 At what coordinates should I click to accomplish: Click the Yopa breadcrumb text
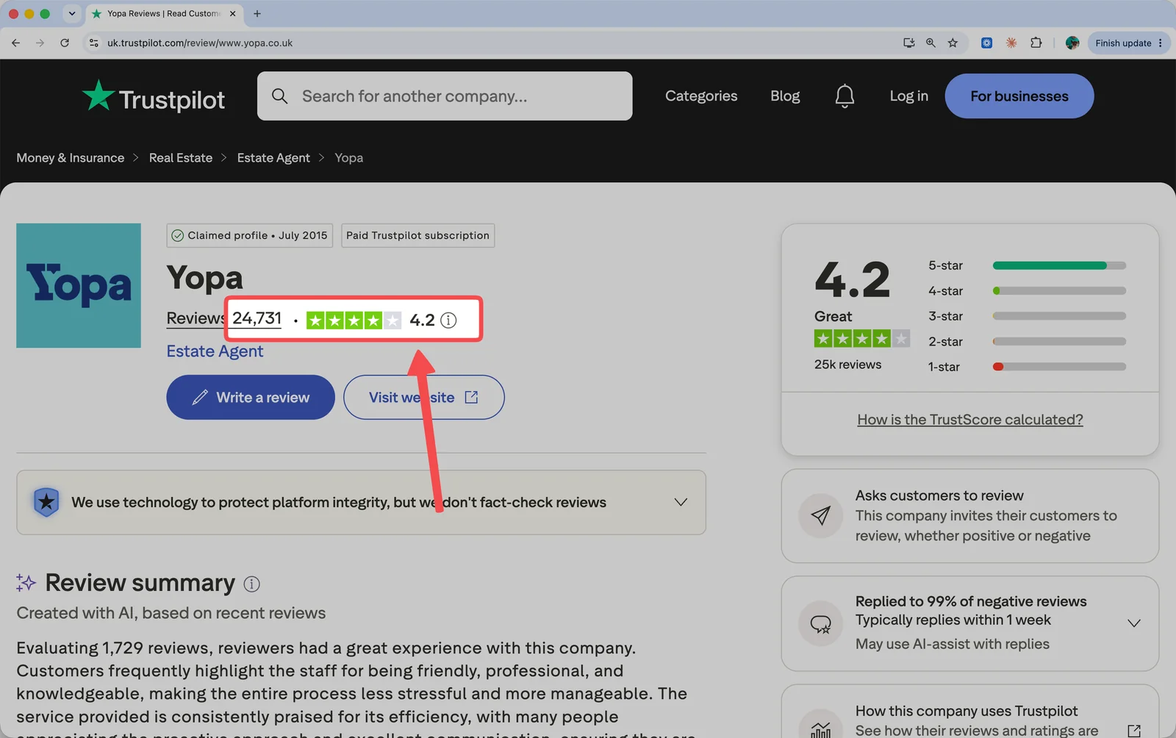pos(349,158)
